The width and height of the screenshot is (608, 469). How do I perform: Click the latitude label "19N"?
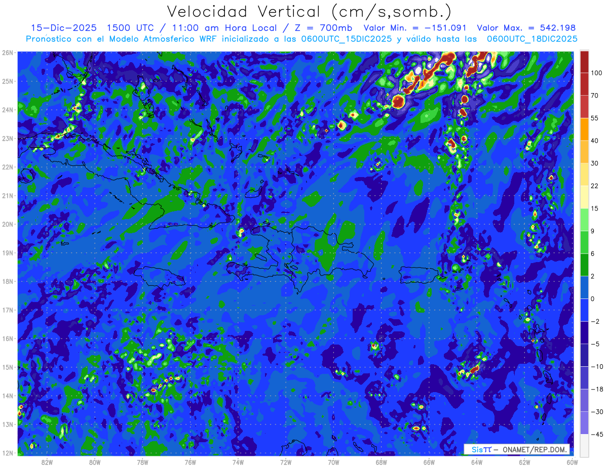(8, 252)
